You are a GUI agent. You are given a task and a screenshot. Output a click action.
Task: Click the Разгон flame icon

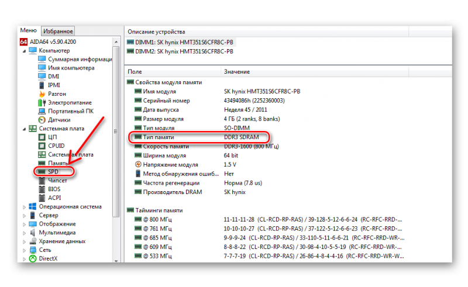pyautogui.click(x=42, y=94)
